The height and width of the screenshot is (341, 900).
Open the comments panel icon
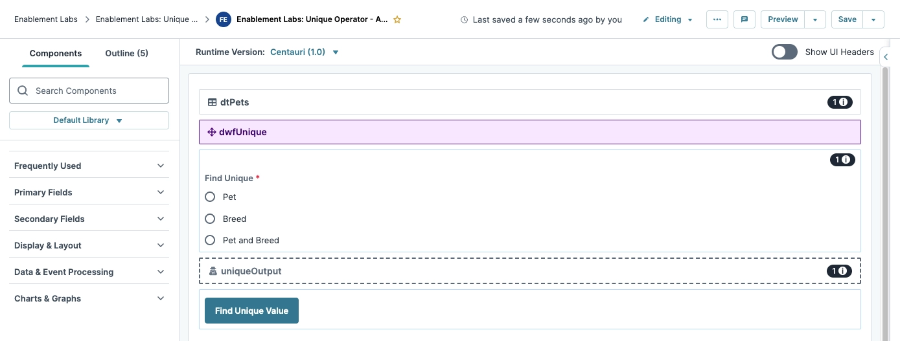pos(744,19)
